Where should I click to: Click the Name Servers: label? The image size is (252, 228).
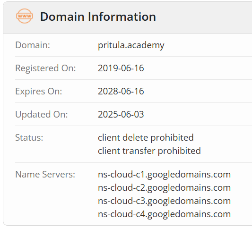pos(45,174)
